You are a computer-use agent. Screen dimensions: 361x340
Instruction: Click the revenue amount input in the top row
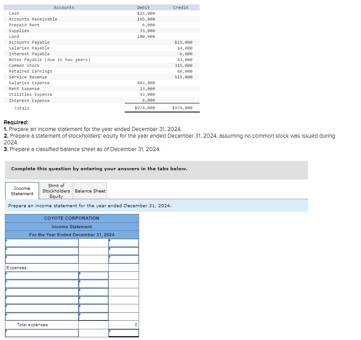[x=124, y=242]
